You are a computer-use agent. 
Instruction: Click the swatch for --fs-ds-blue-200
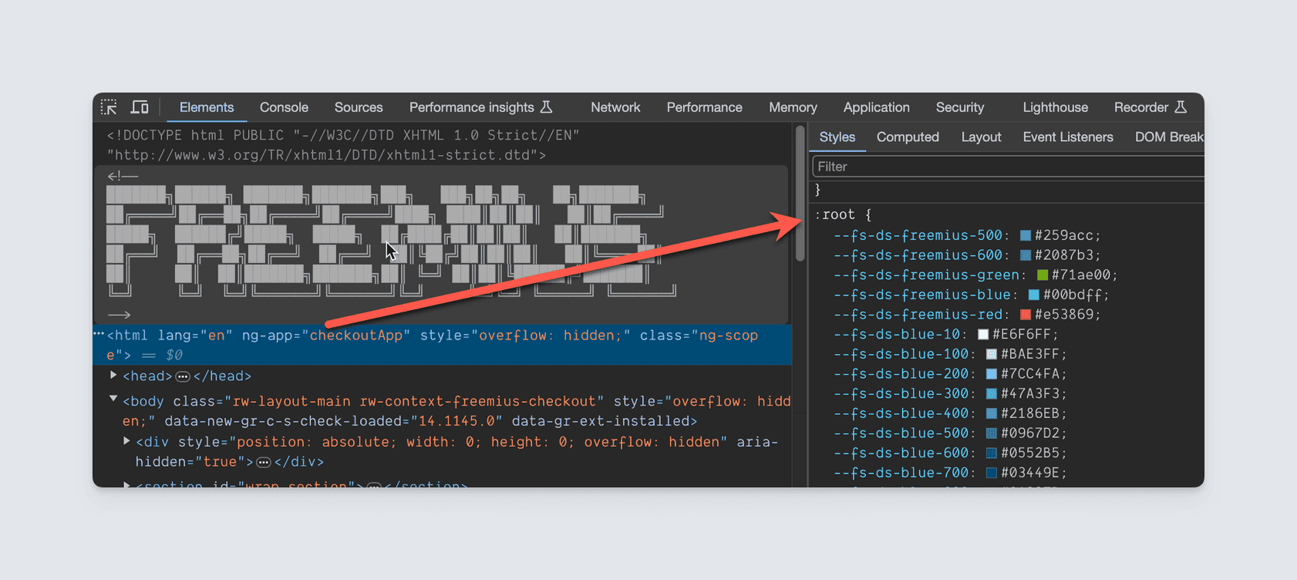[x=992, y=374]
